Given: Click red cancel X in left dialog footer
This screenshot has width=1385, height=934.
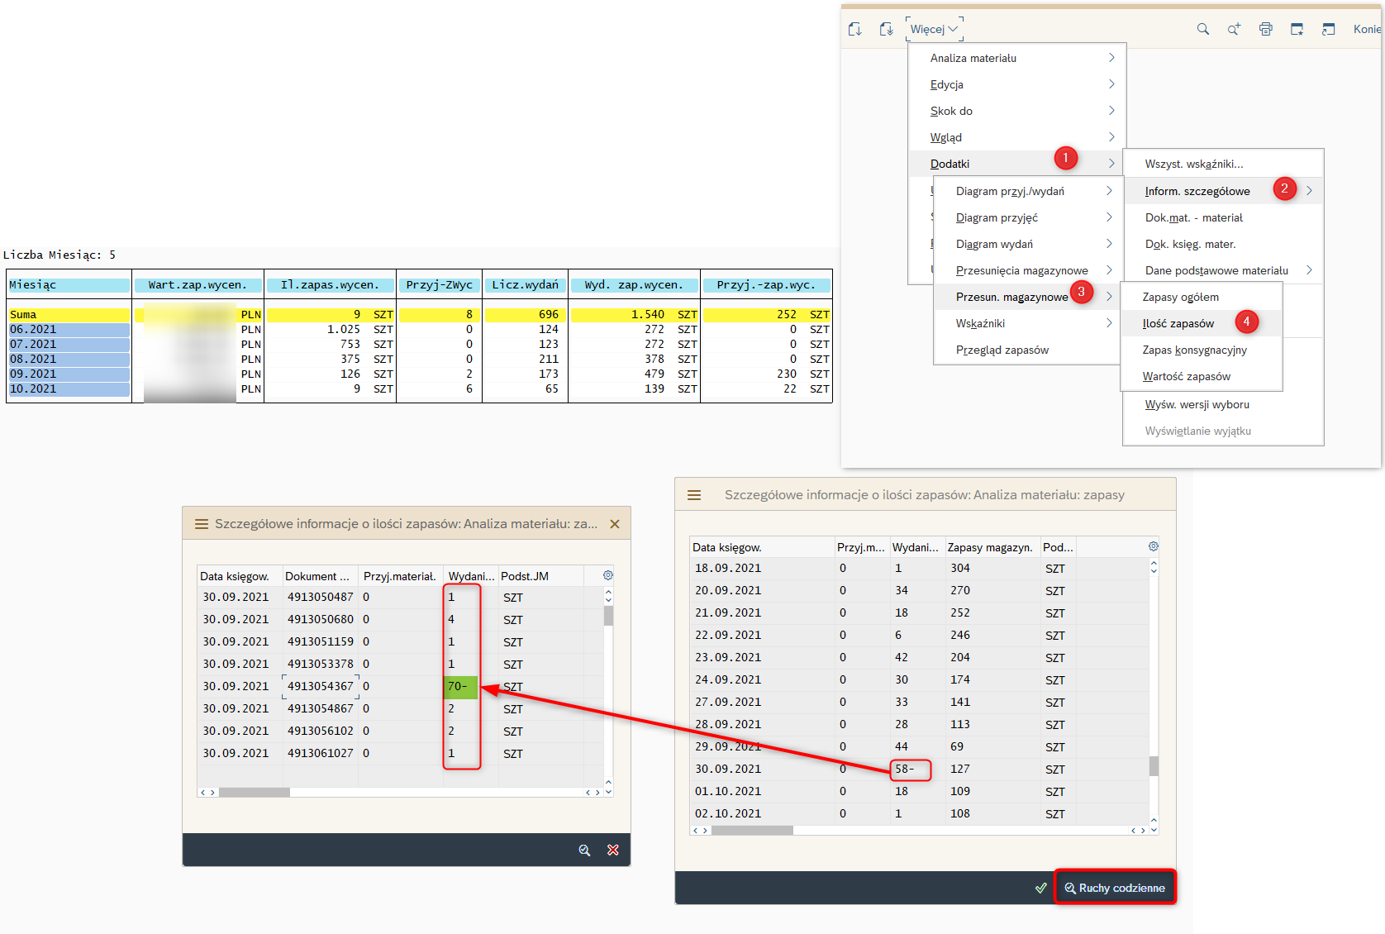Looking at the screenshot, I should pos(613,850).
